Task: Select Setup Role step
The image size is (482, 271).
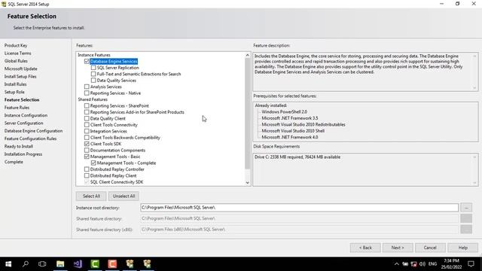Action: pos(14,92)
